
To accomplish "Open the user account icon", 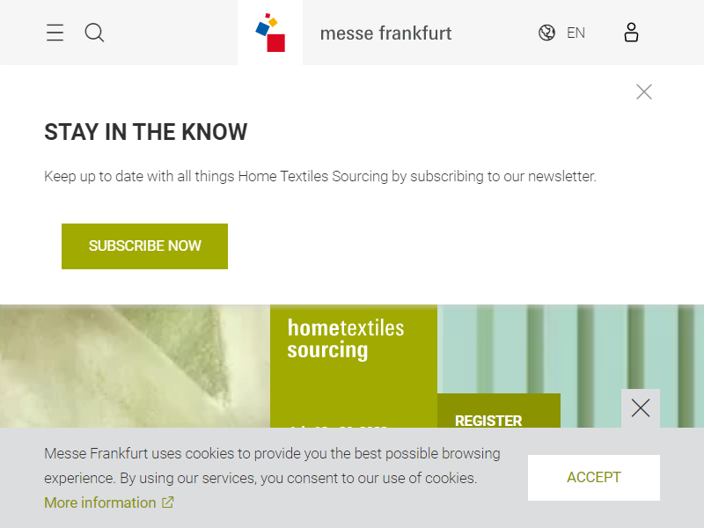I will point(631,33).
